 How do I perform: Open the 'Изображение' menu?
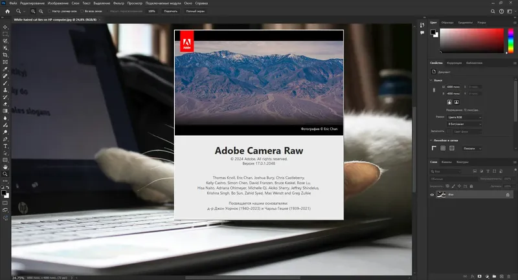tap(58, 3)
